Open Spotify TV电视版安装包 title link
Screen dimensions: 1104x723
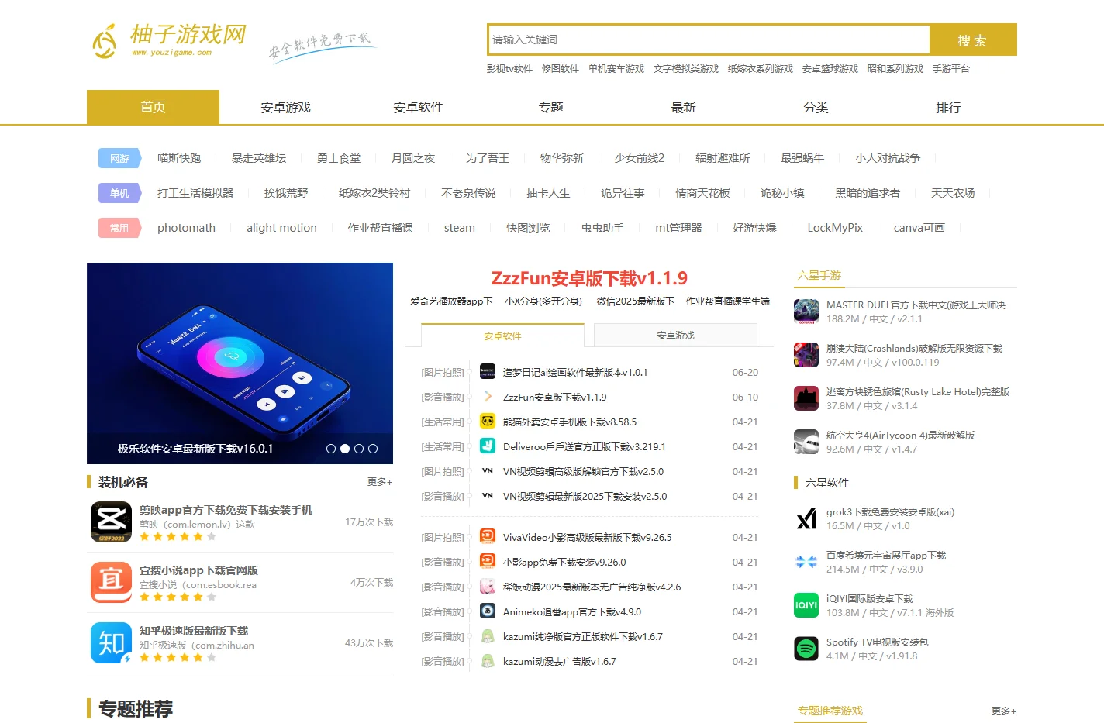877,642
